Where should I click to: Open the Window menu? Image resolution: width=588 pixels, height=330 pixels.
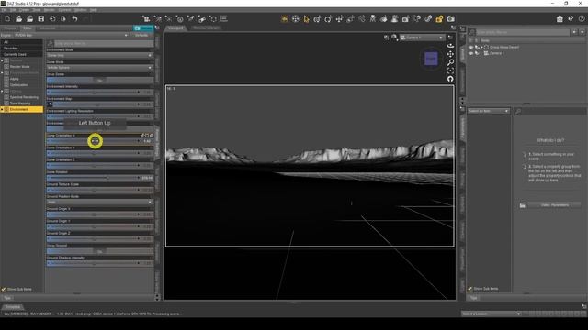pyautogui.click(x=80, y=10)
